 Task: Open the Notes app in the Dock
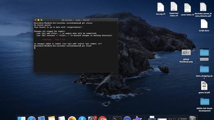point(51,118)
